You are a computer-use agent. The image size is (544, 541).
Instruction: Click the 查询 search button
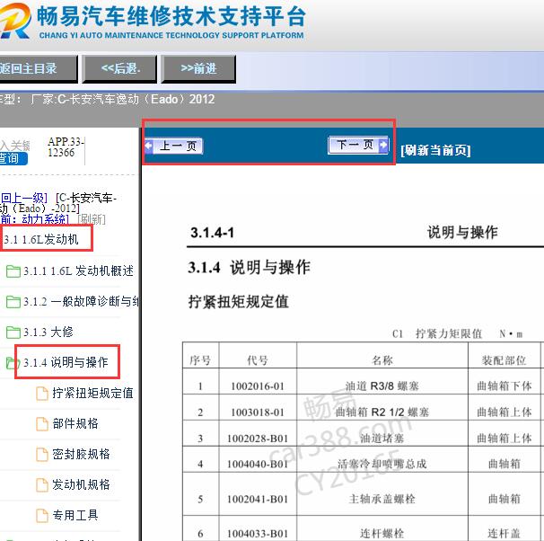[x=13, y=159]
